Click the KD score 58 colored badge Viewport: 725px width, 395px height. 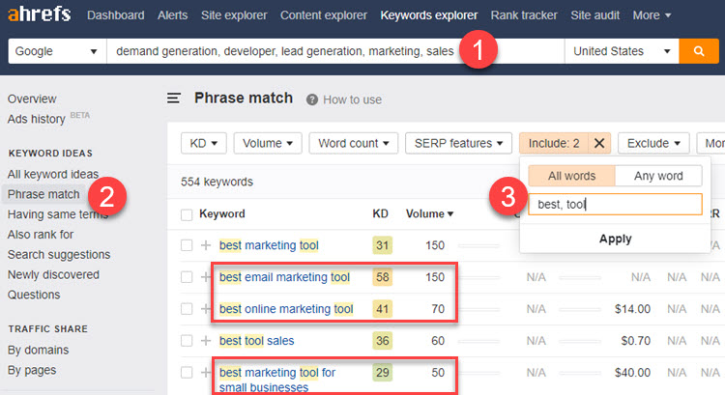[x=383, y=277]
